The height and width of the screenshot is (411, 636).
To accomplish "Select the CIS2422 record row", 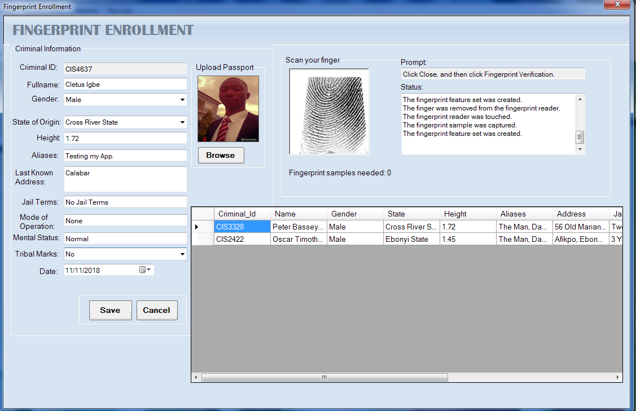I will click(x=242, y=238).
